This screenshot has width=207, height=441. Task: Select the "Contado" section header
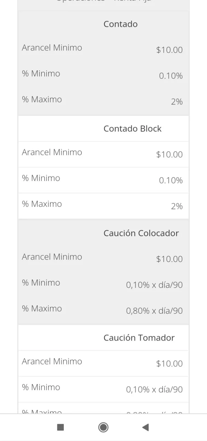coord(120,24)
